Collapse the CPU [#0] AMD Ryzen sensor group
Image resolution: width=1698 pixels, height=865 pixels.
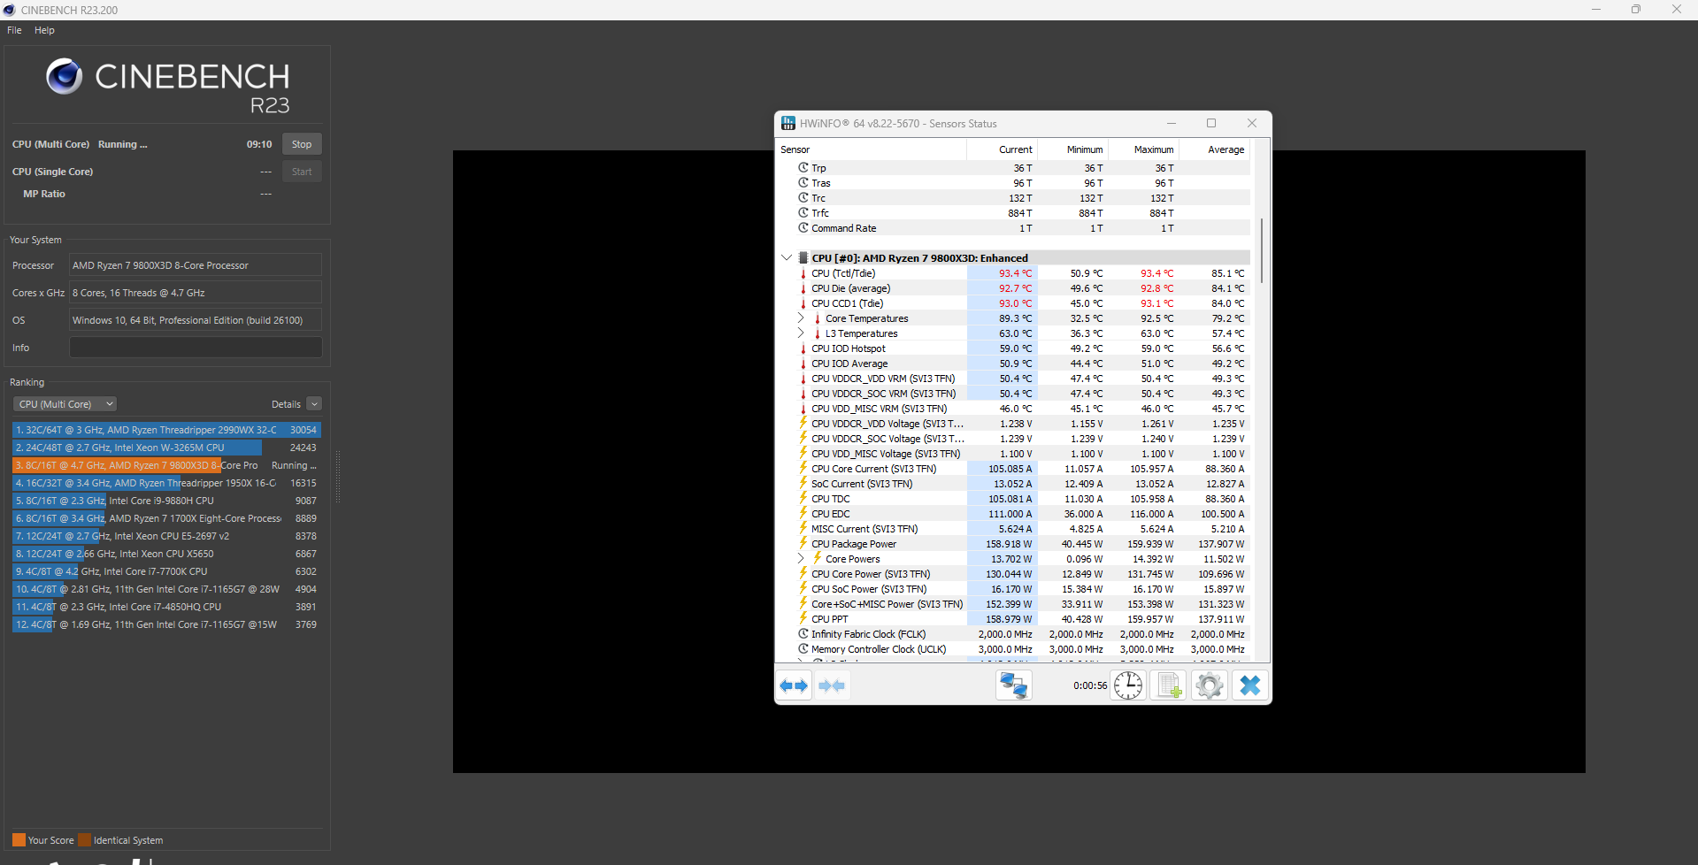click(786, 258)
